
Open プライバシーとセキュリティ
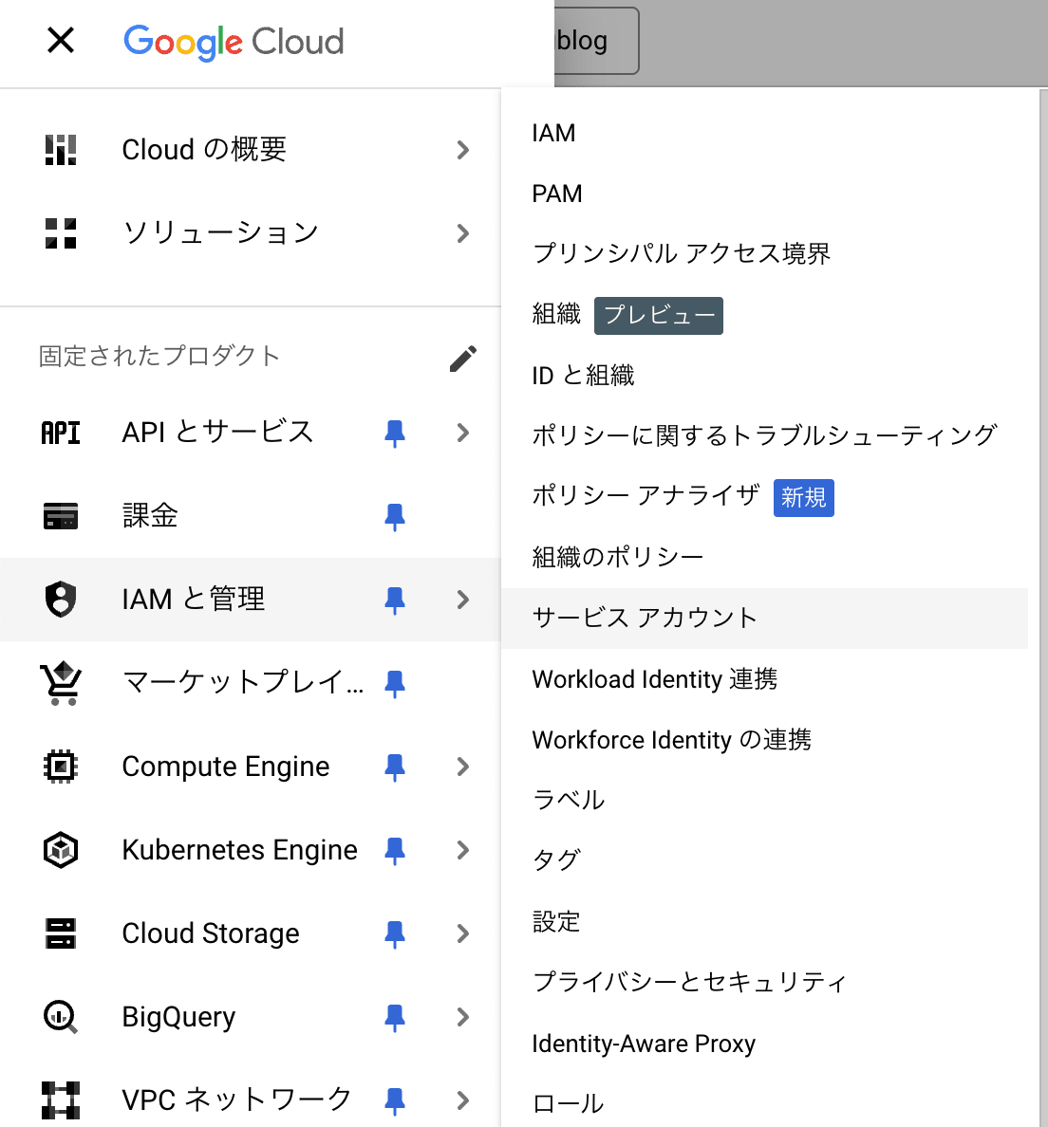coord(764,982)
